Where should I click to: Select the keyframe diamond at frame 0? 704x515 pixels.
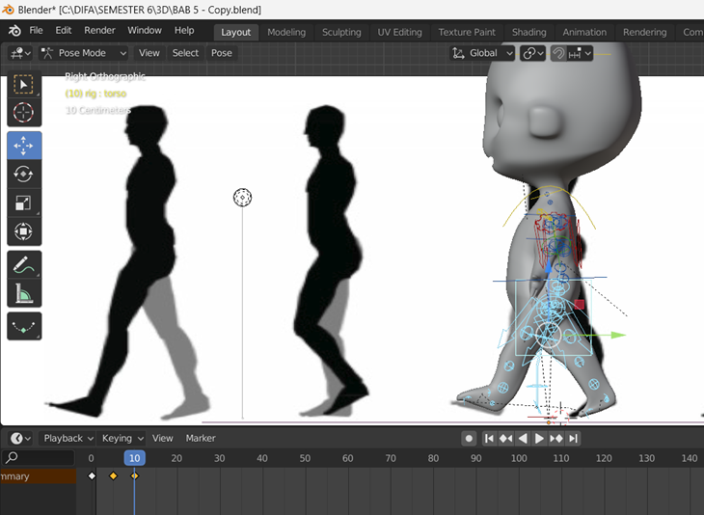coord(92,475)
